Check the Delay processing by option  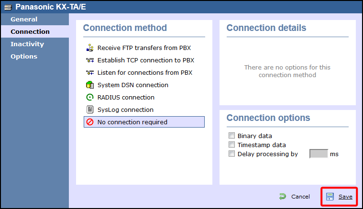pyautogui.click(x=232, y=154)
